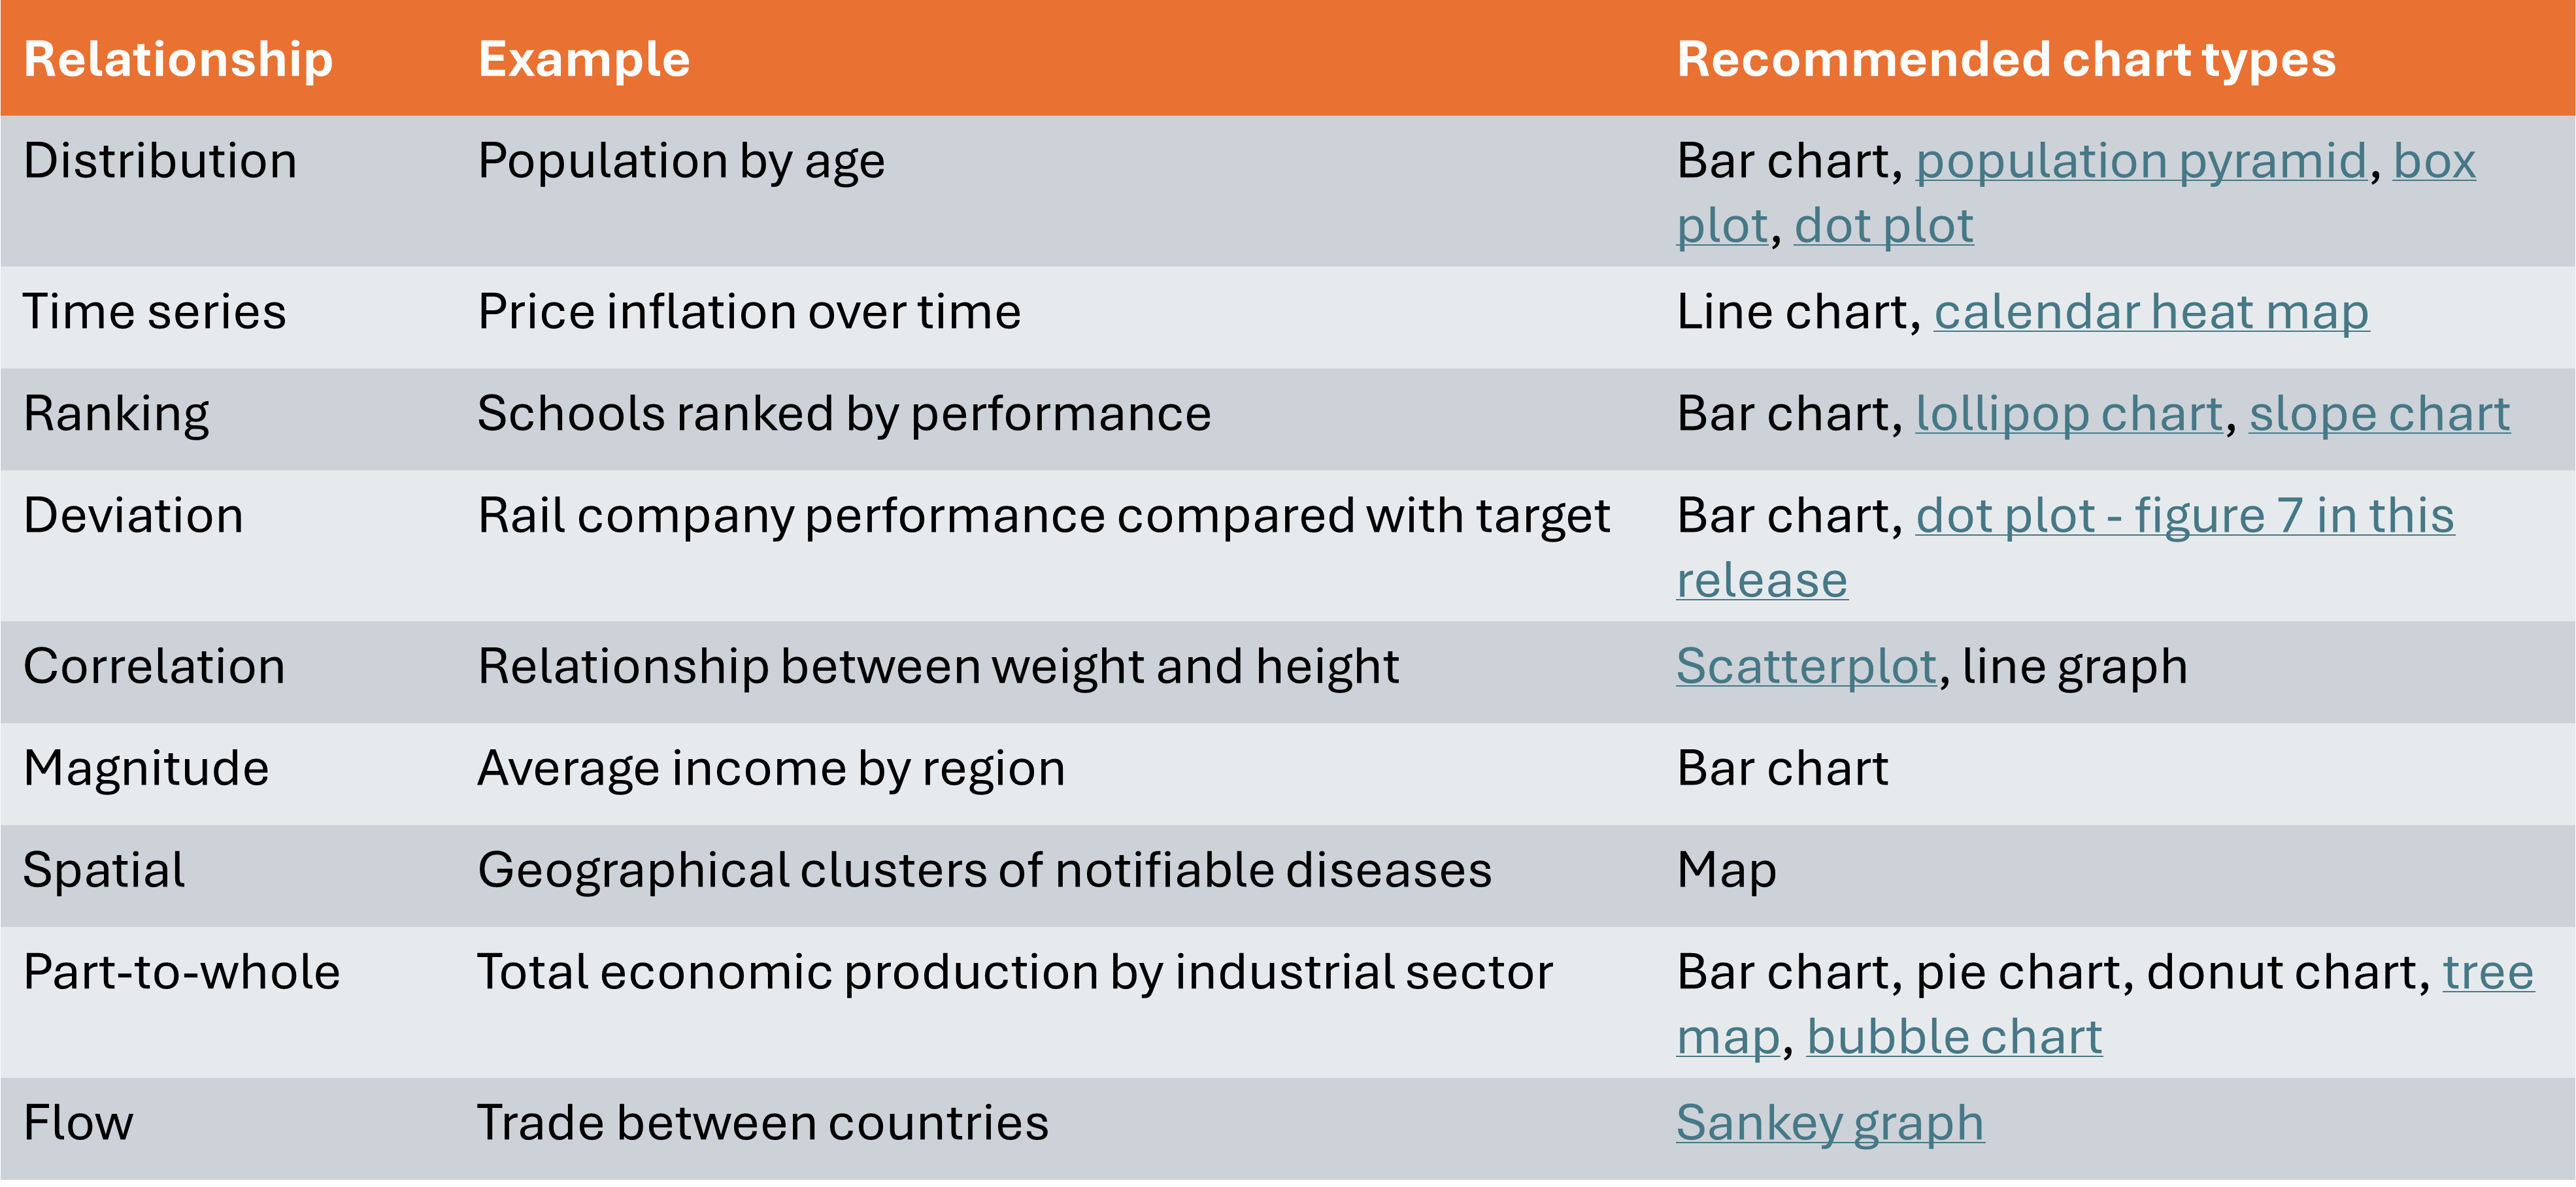The image size is (2576, 1187).
Task: Click the slope chart link
Action: pyautogui.click(x=2379, y=415)
